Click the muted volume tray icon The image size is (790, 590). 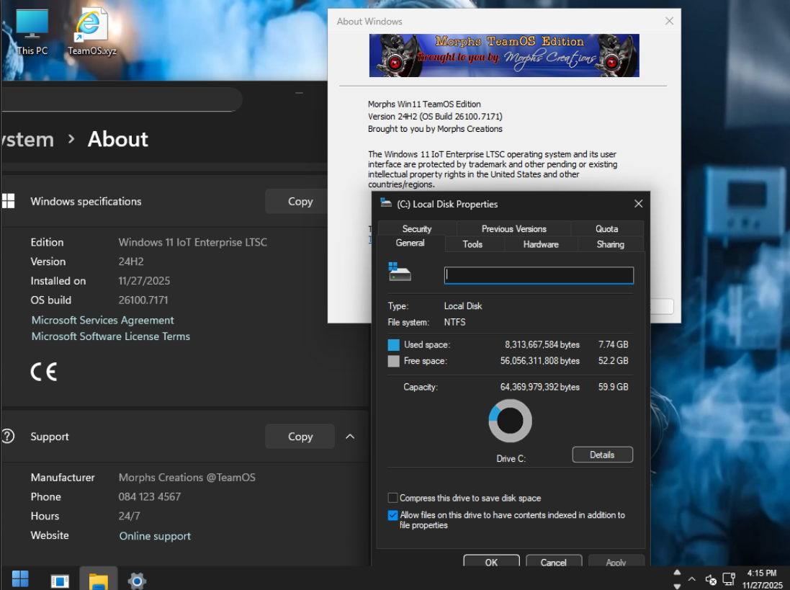click(x=710, y=579)
